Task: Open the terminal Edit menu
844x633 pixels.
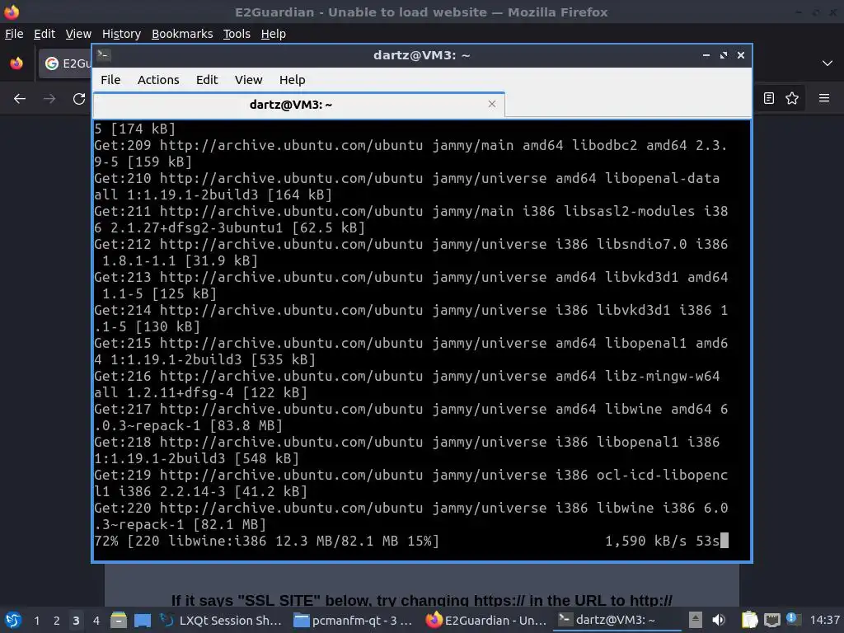Action: [207, 80]
